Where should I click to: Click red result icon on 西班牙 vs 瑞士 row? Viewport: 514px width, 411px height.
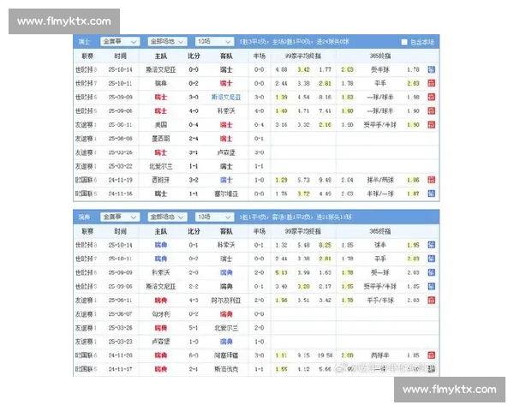pyautogui.click(x=432, y=180)
